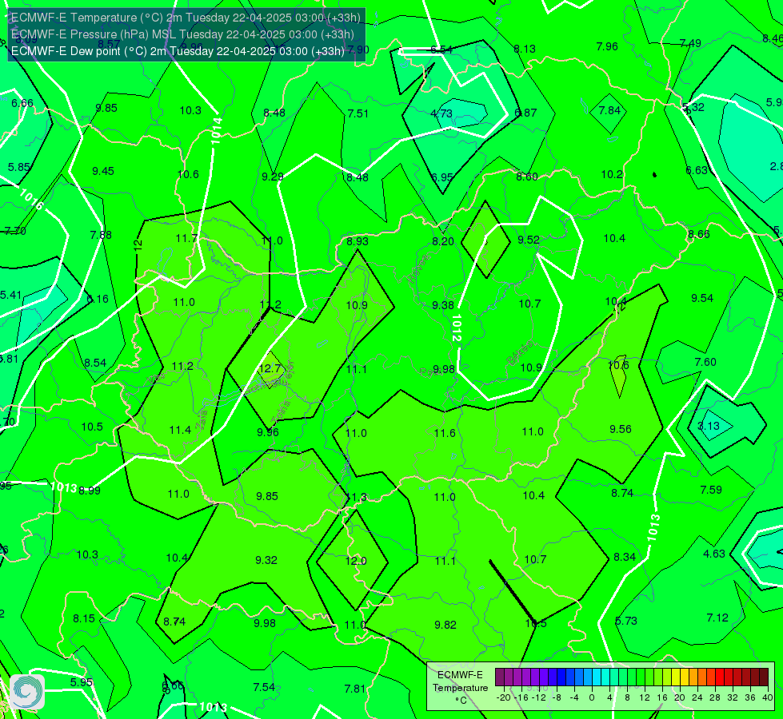783x719 pixels.
Task: Click the purple -20 legend color swatch
Action: coord(499,677)
